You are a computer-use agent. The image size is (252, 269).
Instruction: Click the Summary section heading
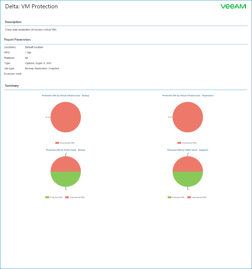12,86
